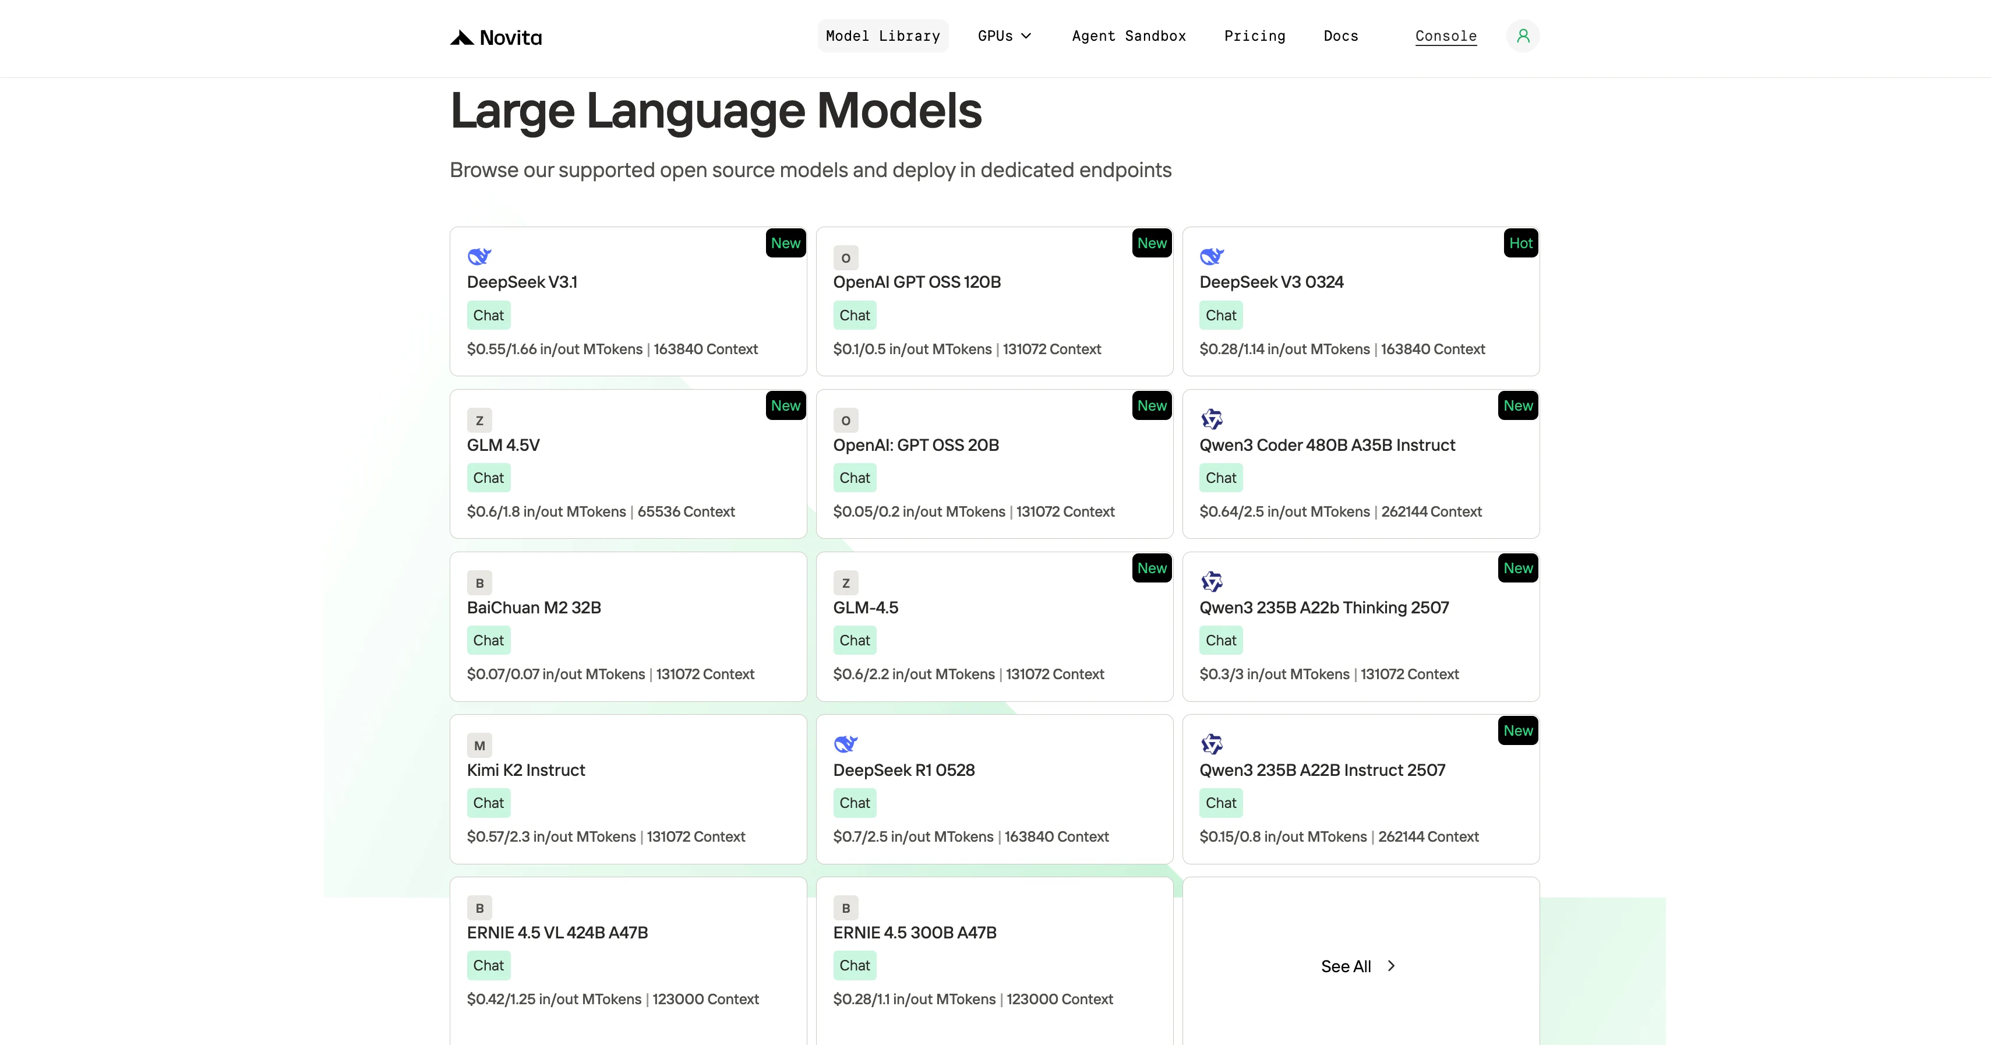
Task: Click '$0.3/3 in/out MTokens' pricing text
Action: (1275, 674)
